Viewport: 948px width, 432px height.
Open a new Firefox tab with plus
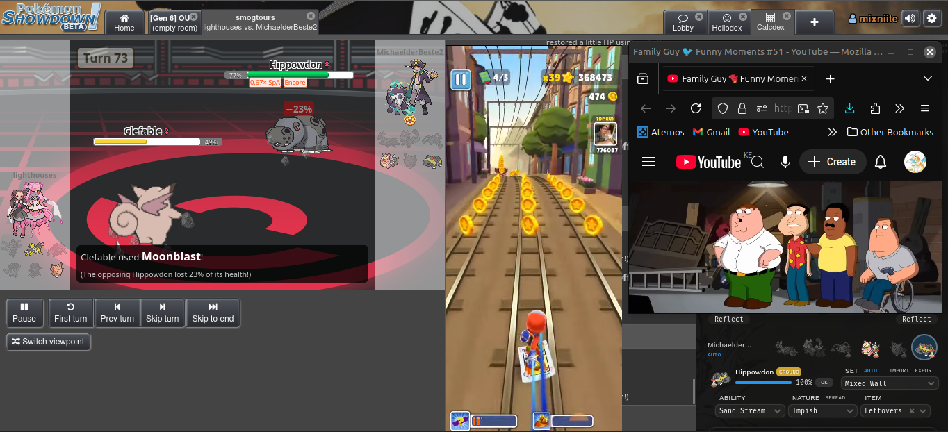click(830, 78)
